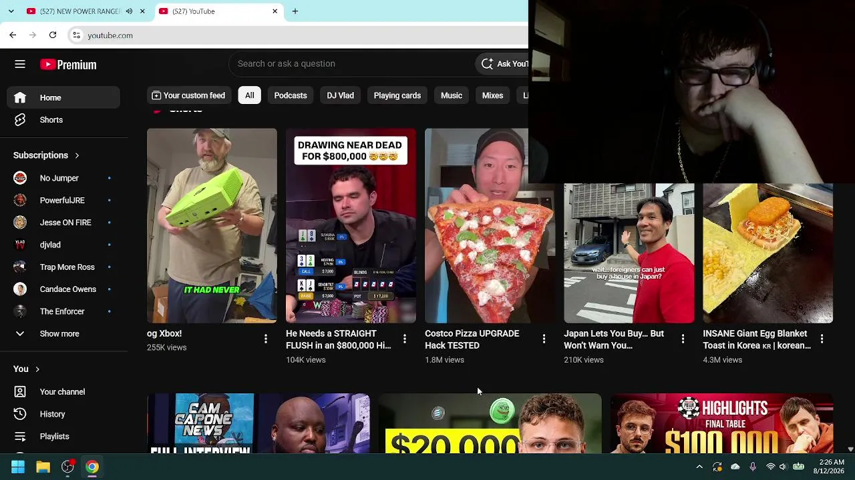
Task: Open the $20,000 video thumbnail
Action: coord(490,423)
